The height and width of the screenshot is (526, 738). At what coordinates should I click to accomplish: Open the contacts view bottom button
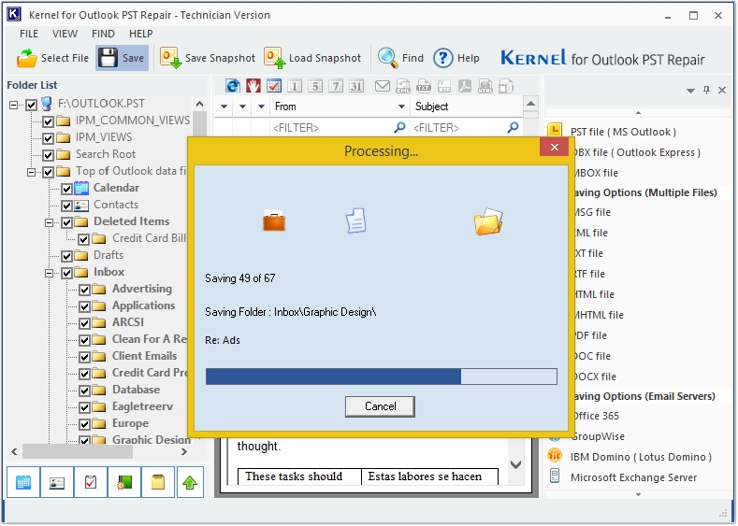click(x=57, y=482)
